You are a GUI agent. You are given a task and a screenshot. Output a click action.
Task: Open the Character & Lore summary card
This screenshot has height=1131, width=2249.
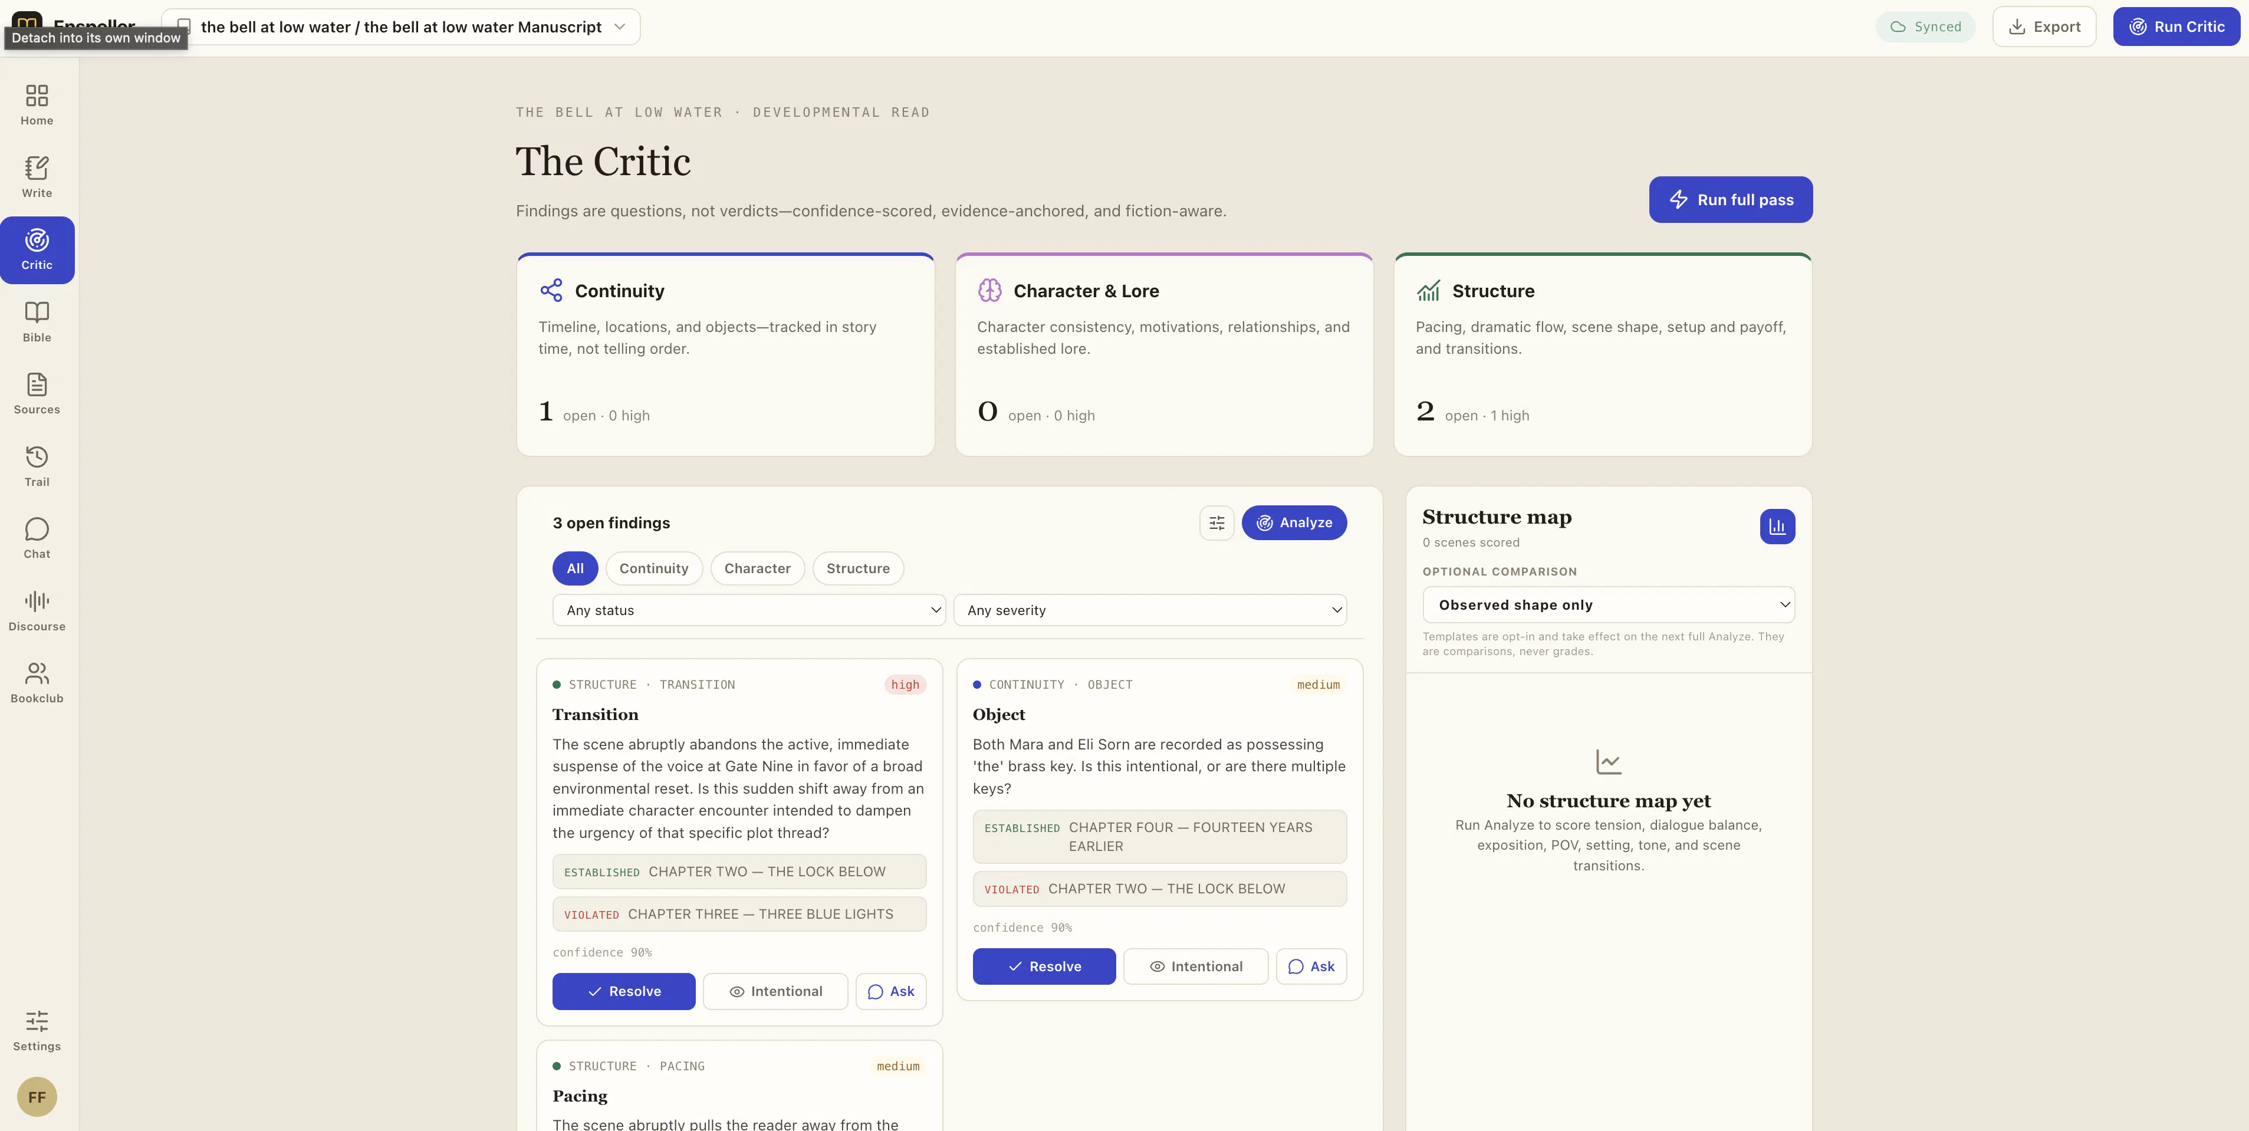[x=1164, y=354]
